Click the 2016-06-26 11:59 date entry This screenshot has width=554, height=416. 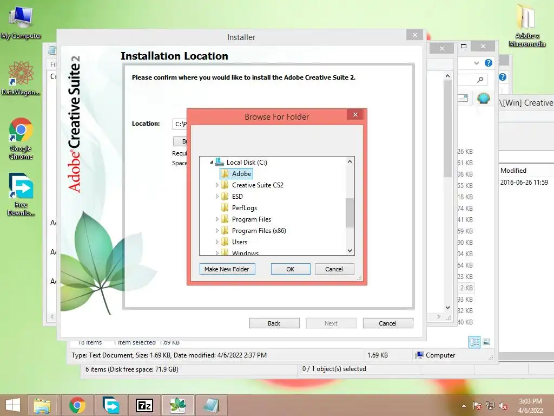(x=524, y=183)
